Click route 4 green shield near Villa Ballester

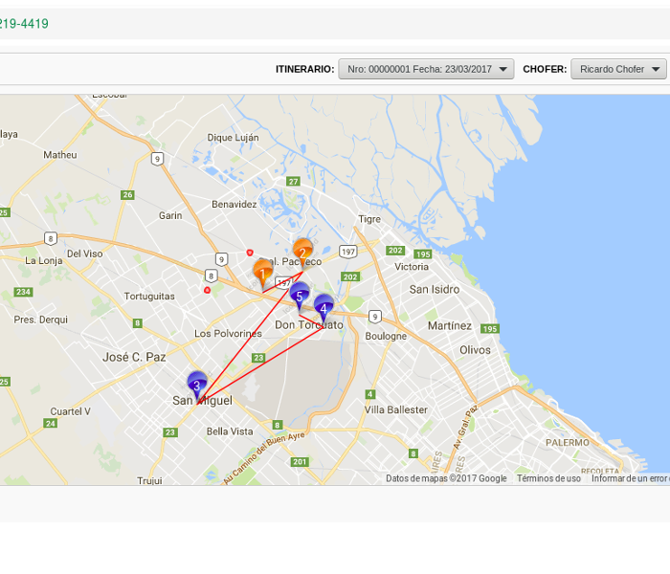370,394
